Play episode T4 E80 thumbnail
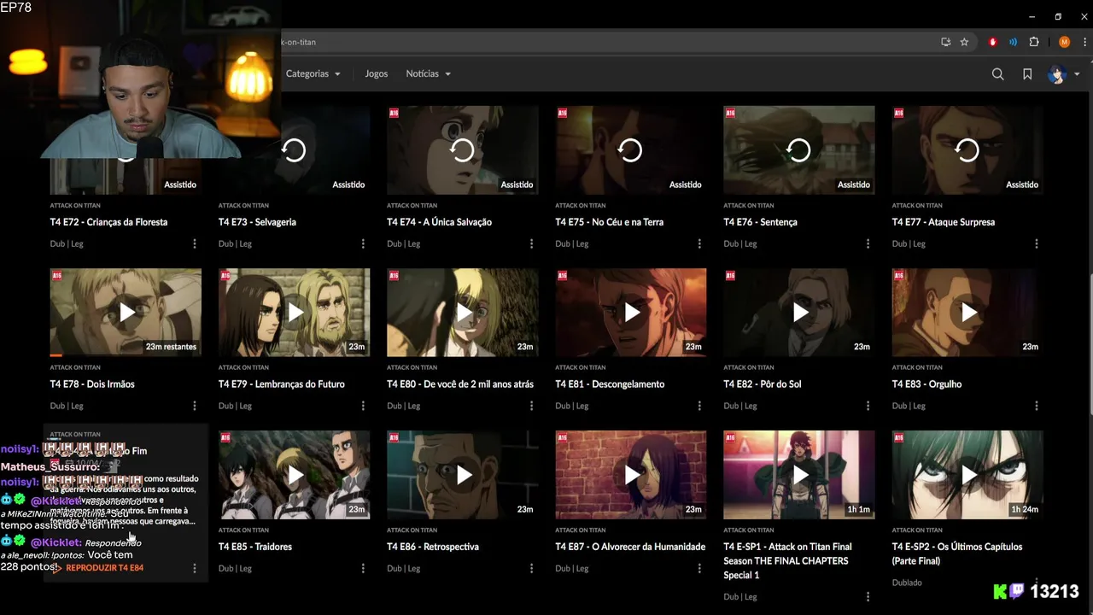The width and height of the screenshot is (1093, 615). pyautogui.click(x=462, y=313)
